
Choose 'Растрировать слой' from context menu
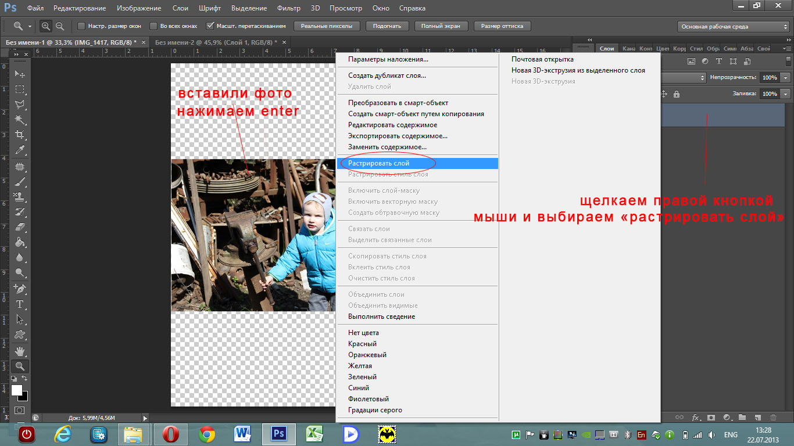coord(379,163)
